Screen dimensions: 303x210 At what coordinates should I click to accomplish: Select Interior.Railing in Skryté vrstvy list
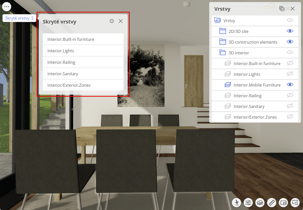click(83, 62)
